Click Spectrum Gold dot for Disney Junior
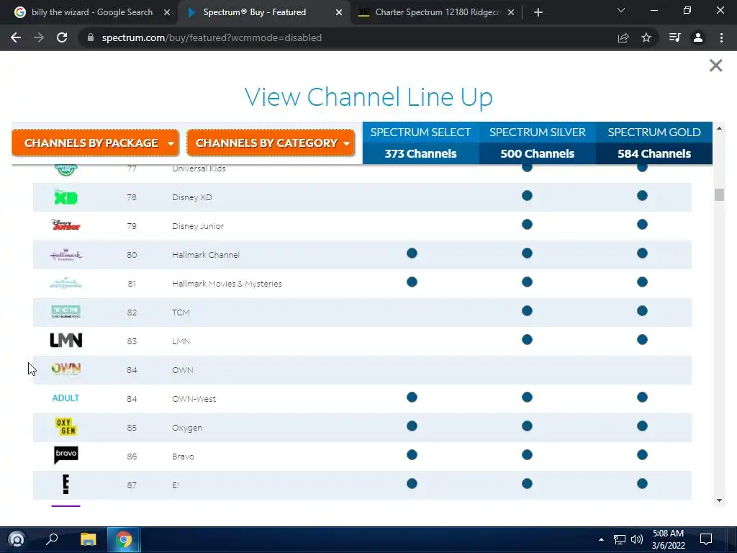 point(642,225)
